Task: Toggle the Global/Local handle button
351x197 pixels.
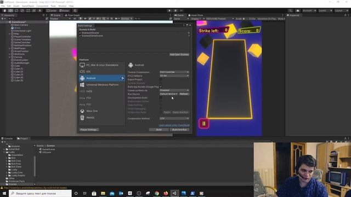Action: tap(64, 10)
